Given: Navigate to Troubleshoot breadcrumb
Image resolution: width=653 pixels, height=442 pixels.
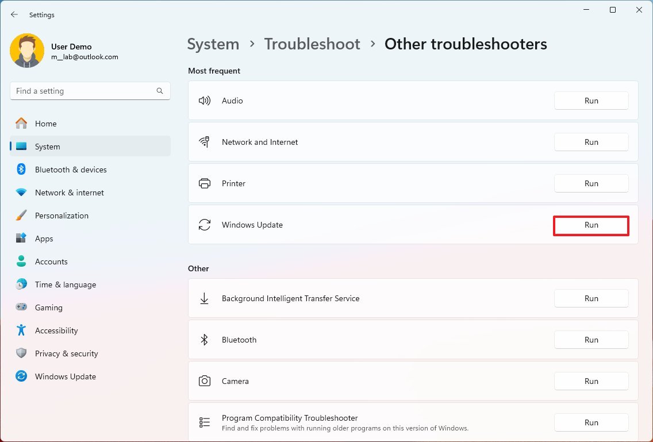Looking at the screenshot, I should point(312,44).
